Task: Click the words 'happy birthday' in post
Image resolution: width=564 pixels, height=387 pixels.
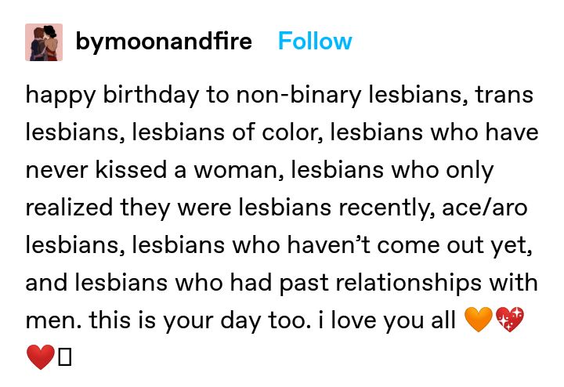Action: [x=112, y=96]
